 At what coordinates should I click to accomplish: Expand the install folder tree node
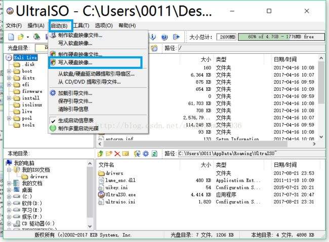coord(9,98)
